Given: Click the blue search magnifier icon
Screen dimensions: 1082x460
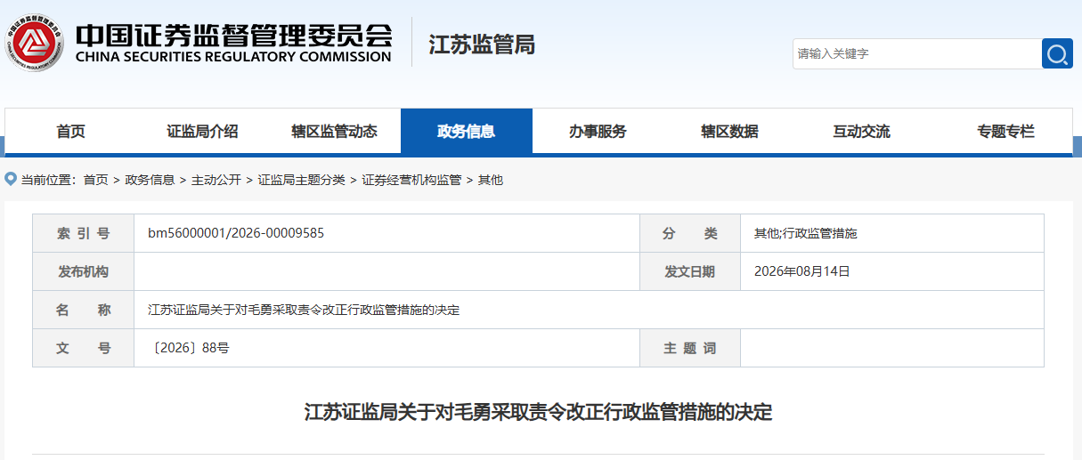Looking at the screenshot, I should click(x=1057, y=53).
